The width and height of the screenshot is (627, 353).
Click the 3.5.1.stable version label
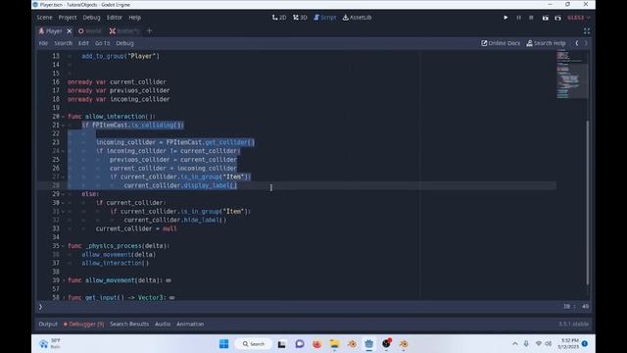(x=574, y=325)
